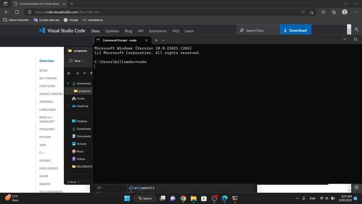The width and height of the screenshot is (362, 204).
Task: Open Terminal from taskbar
Action: (235, 198)
